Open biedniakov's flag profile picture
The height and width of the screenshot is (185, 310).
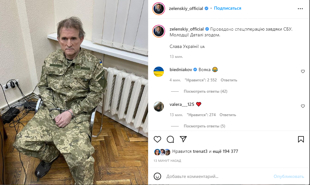pyautogui.click(x=159, y=72)
